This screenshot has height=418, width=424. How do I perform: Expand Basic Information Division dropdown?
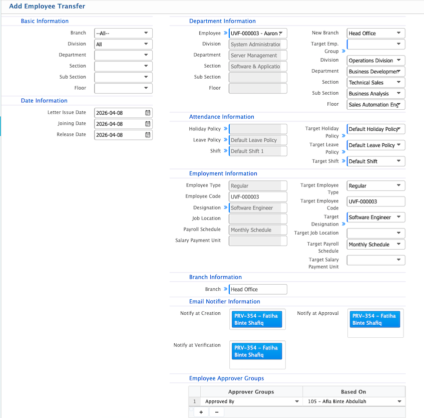(146, 44)
